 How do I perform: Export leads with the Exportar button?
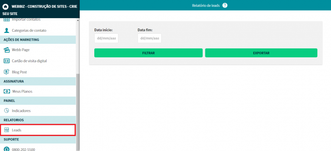(x=261, y=53)
